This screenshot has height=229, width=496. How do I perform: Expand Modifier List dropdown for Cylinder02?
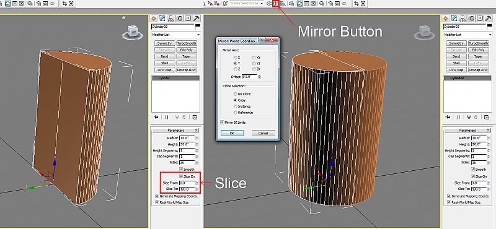coord(176,35)
